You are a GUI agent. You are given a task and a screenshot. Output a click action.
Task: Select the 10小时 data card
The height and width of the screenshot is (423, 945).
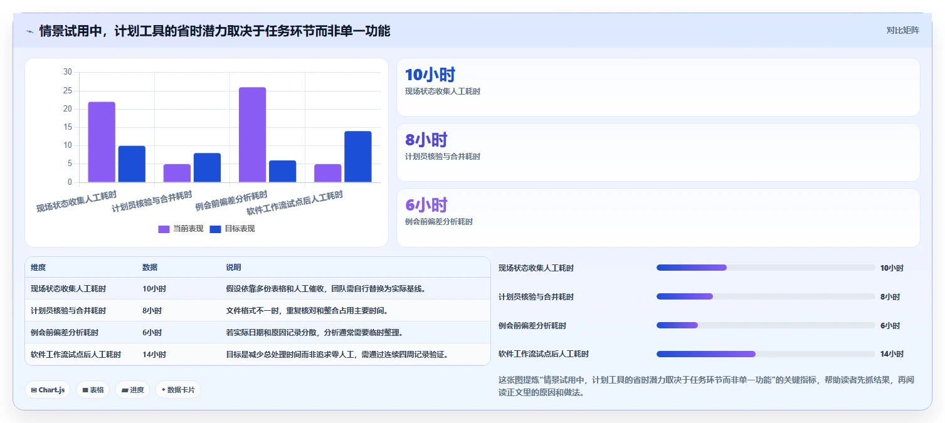pyautogui.click(x=658, y=87)
